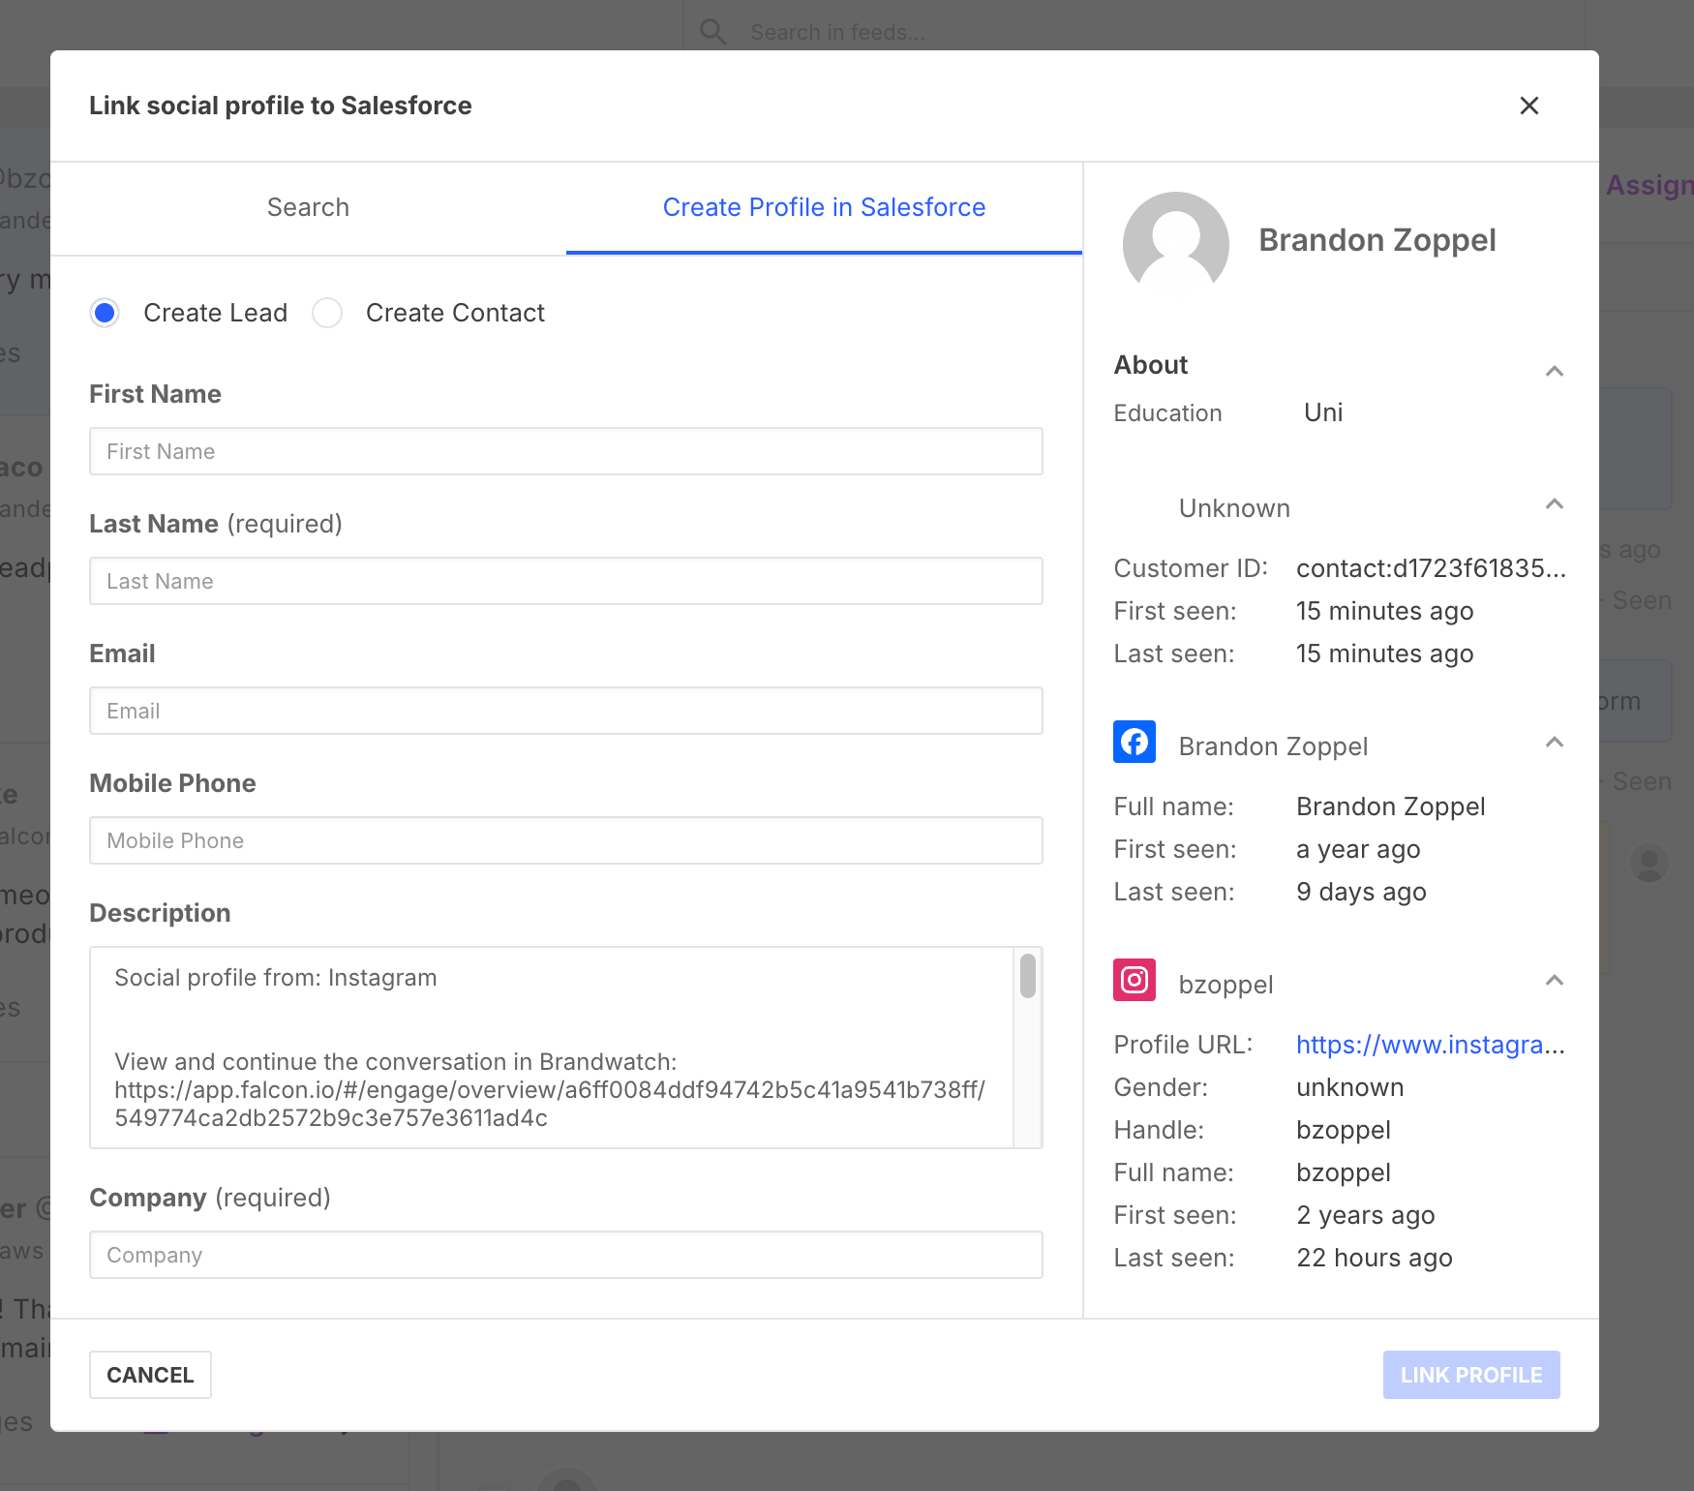1694x1491 pixels.
Task: Click the Brandon Zoppel name heading
Action: tap(1377, 240)
